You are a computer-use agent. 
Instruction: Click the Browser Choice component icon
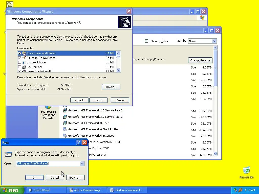coord(24,62)
